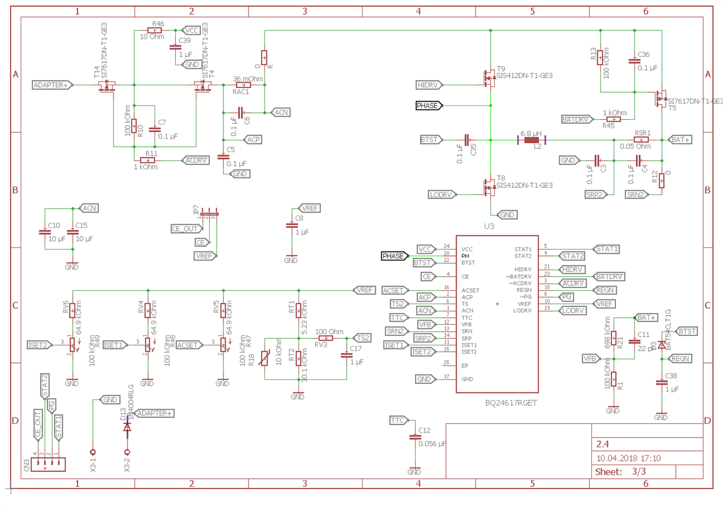Screen dimensions: 723x508
Task: Click capacitor C35 symbol
Action: pyautogui.click(x=467, y=140)
